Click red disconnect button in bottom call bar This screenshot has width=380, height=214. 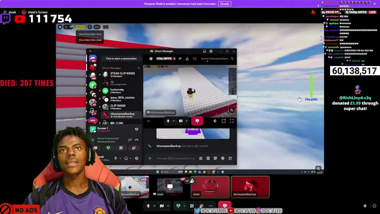point(225,205)
